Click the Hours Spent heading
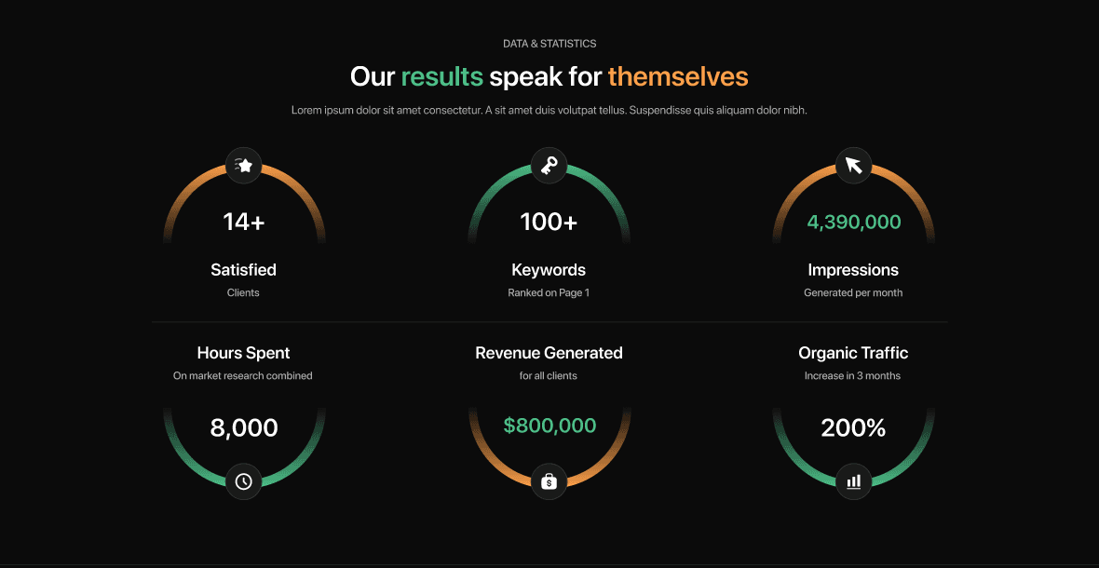Image resolution: width=1099 pixels, height=568 pixels. (244, 353)
